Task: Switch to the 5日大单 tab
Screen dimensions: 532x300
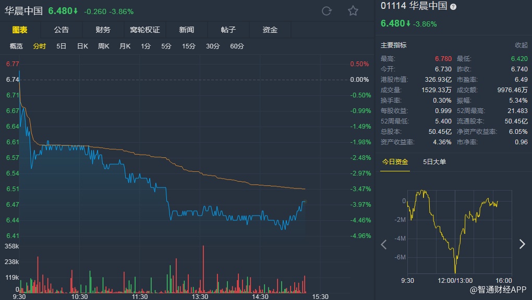Action: (434, 161)
